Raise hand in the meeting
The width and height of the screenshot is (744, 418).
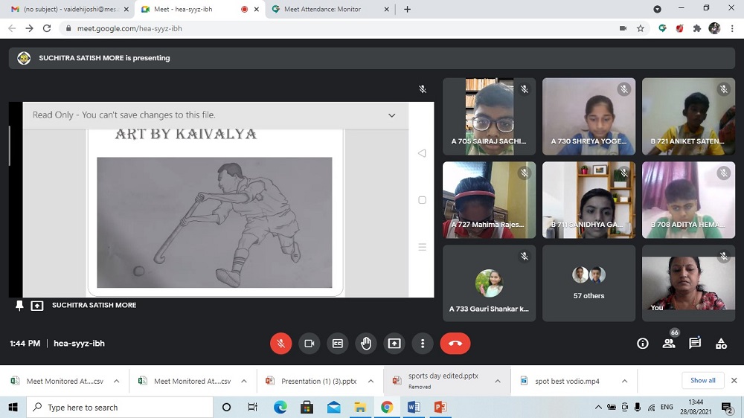pos(365,343)
